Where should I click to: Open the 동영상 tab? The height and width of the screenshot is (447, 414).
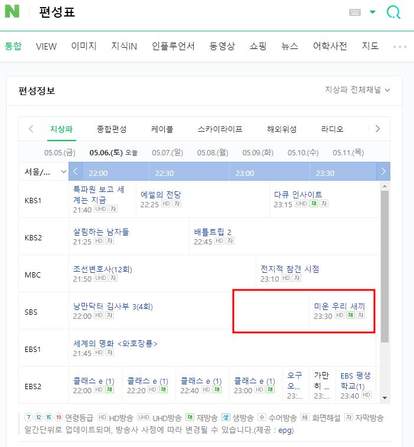(x=222, y=46)
